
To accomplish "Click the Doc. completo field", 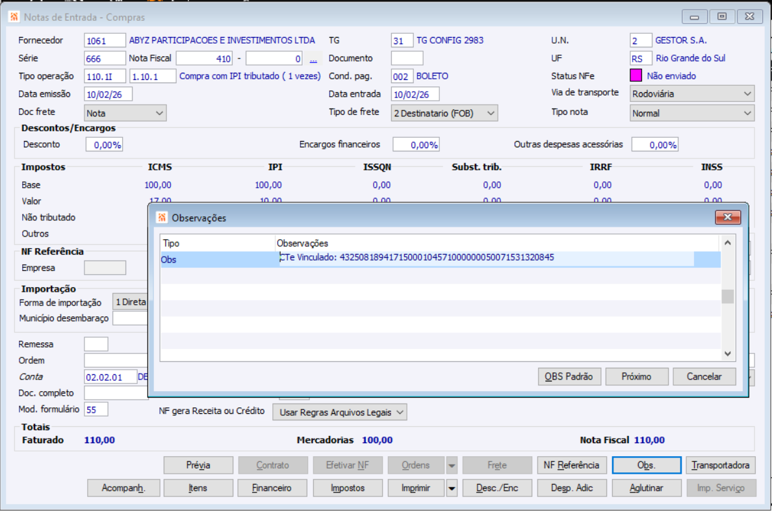I will pos(116,393).
